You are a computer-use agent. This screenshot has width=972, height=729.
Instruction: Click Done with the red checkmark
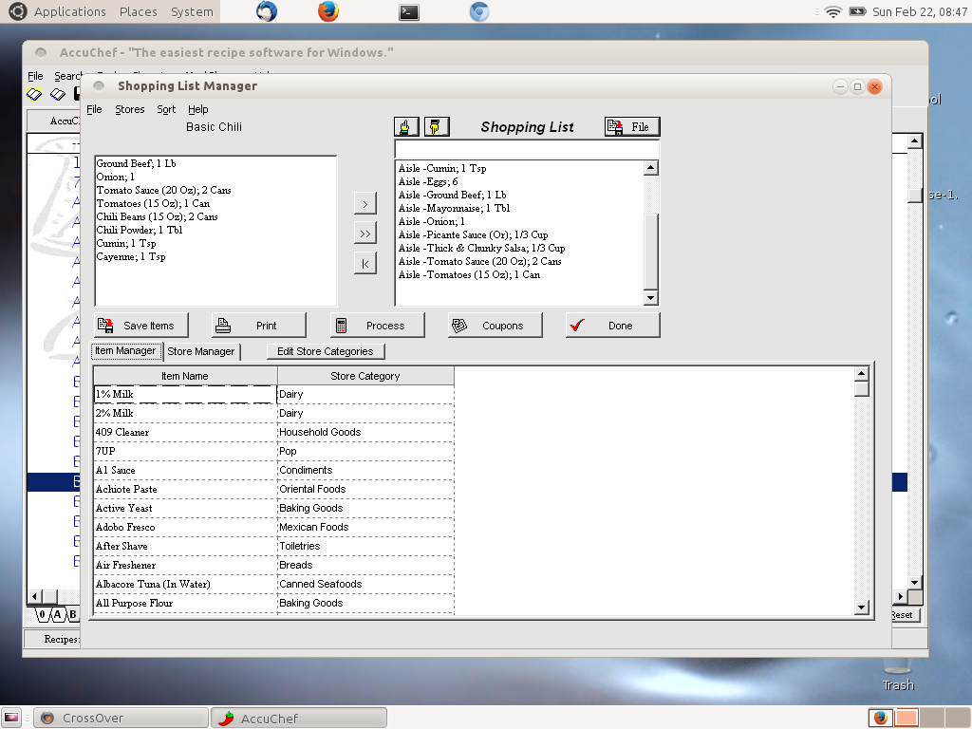[x=612, y=324]
